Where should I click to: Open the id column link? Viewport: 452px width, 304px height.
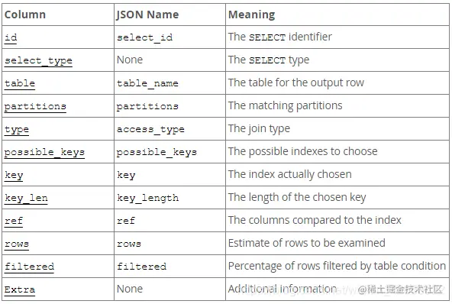click(x=11, y=37)
